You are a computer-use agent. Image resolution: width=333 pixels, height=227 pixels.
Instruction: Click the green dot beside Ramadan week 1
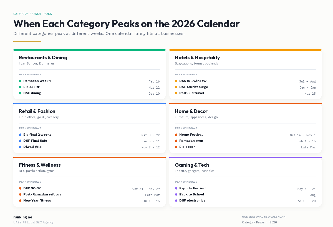click(x=20, y=81)
